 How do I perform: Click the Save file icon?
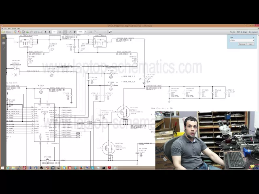click(32, 32)
